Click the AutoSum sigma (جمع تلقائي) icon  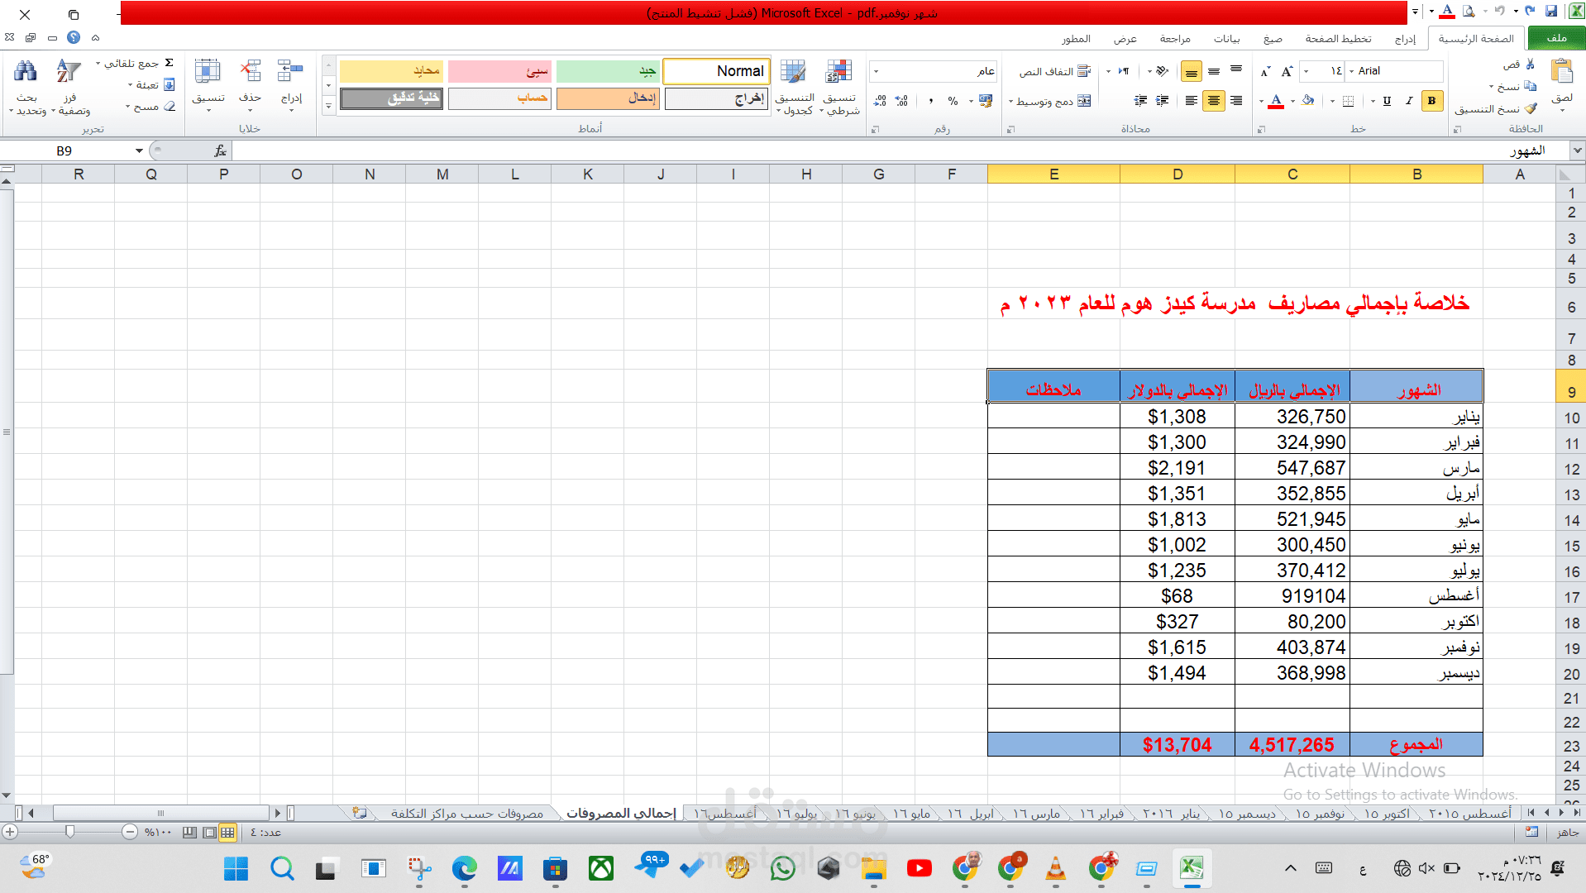click(170, 63)
